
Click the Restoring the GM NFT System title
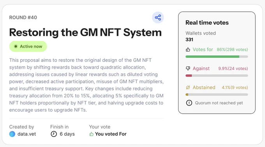(85, 32)
